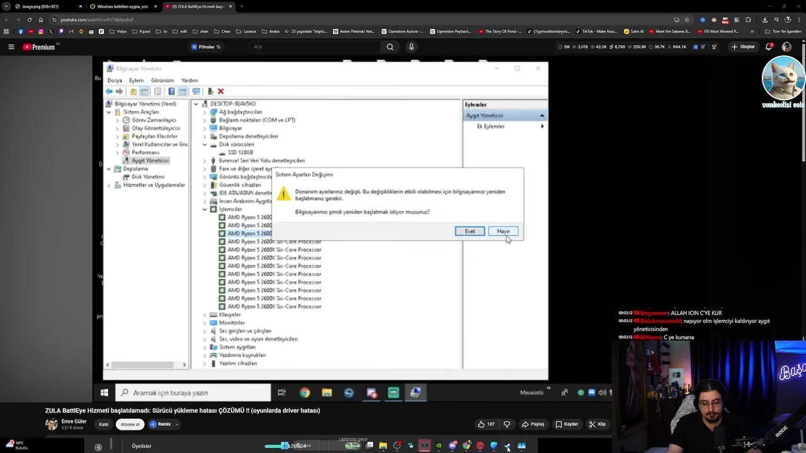Switch to Windows belirtilen aygıta browser tab
Screen dimensions: 806x453
tap(123, 6)
